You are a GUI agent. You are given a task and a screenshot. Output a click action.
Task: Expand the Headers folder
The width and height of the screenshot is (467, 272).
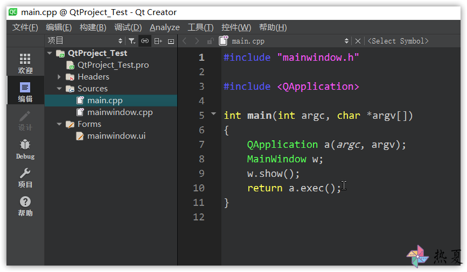pos(59,77)
